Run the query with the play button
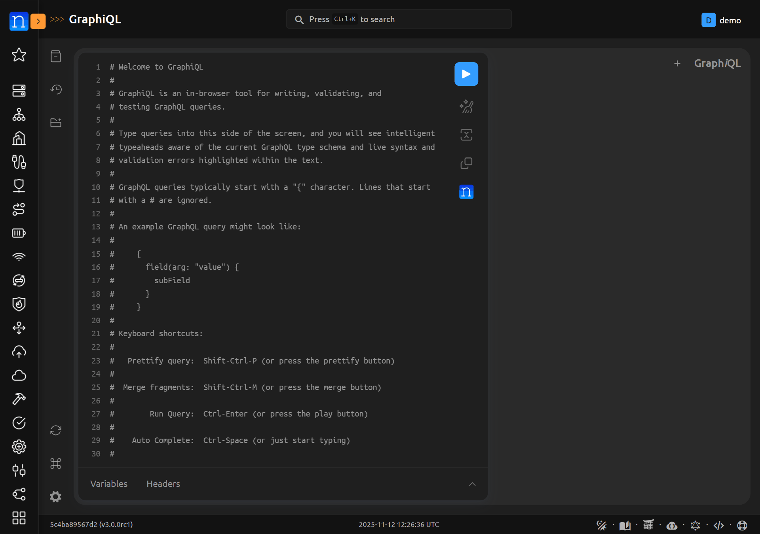Screen dimensions: 760x534 466,74
